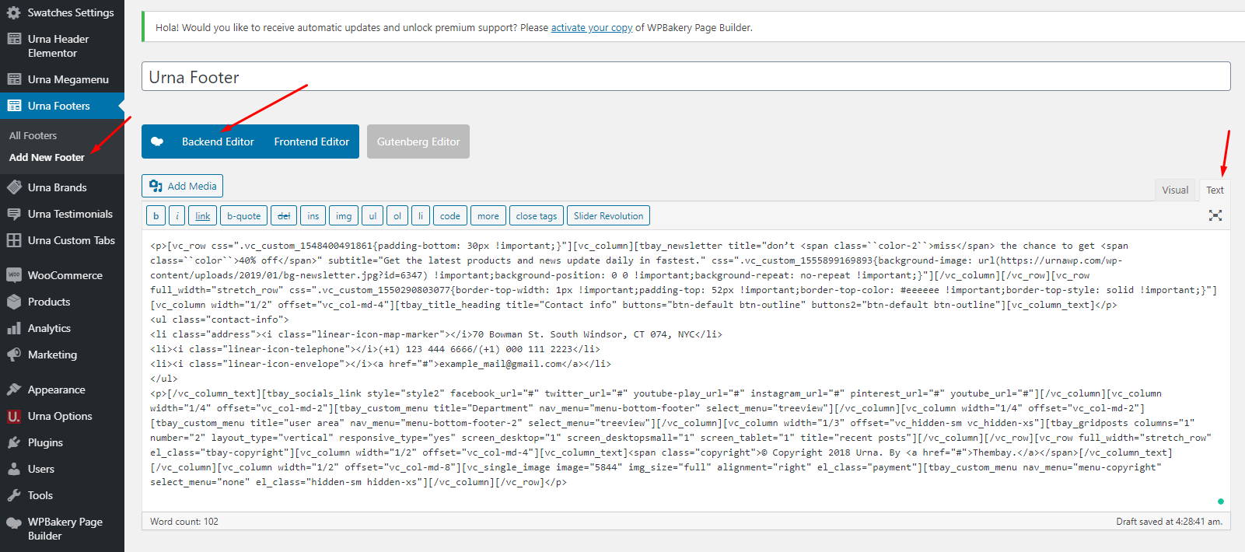The image size is (1245, 552).
Task: Click the Plugins plug icon
Action: point(14,442)
